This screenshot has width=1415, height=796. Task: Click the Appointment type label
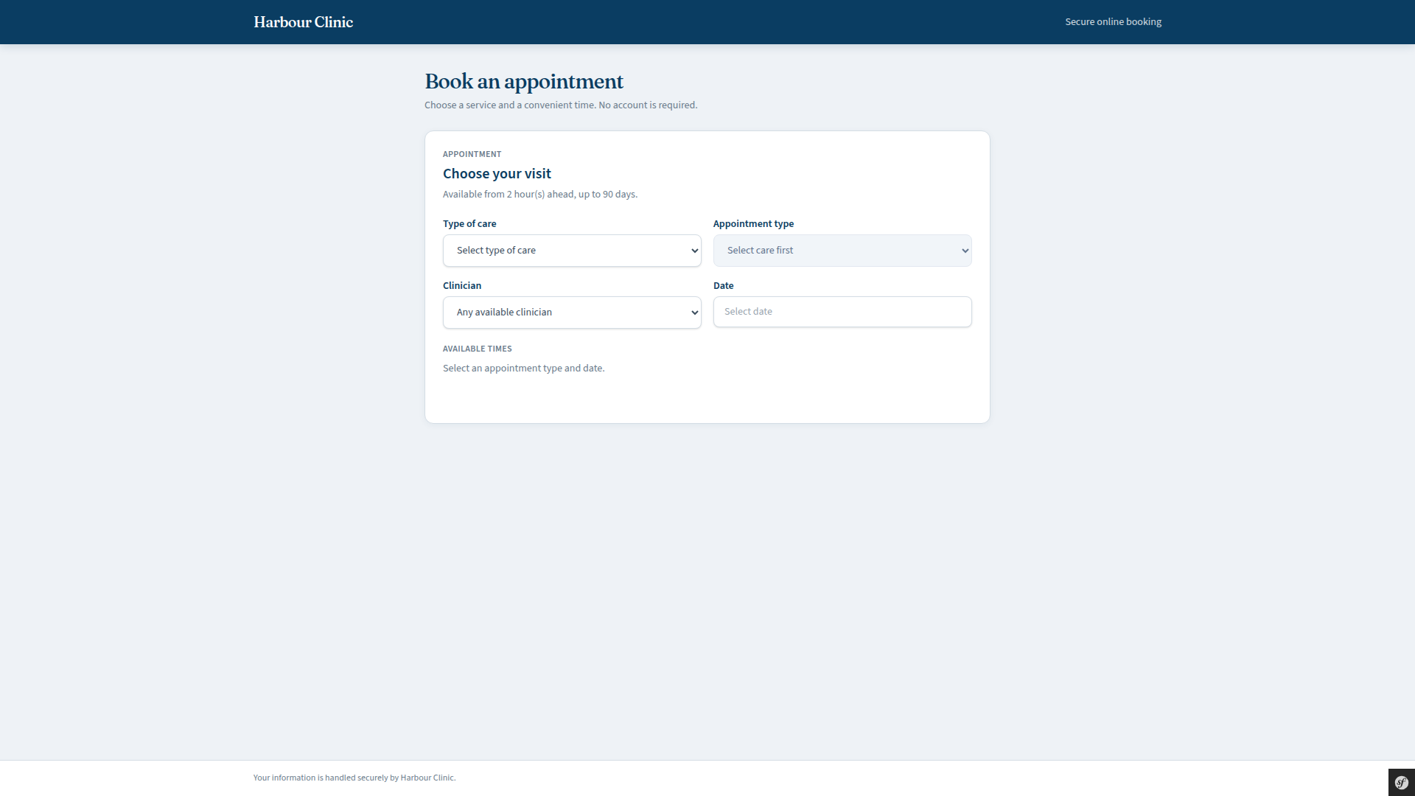click(x=753, y=224)
